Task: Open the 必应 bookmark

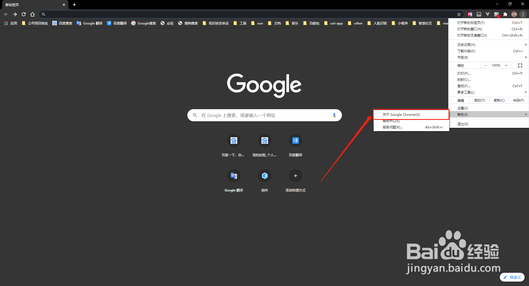Action: click(x=167, y=23)
